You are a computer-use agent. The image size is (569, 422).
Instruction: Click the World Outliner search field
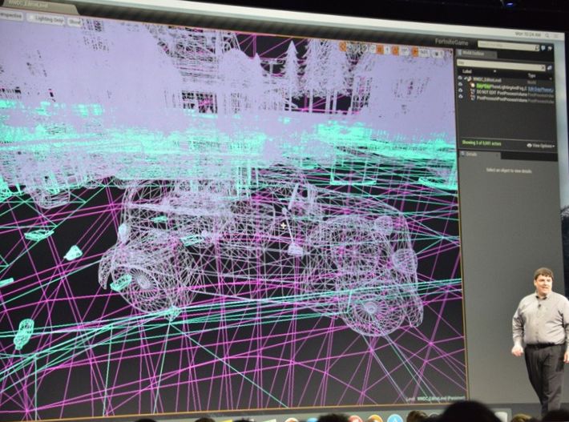(501, 65)
